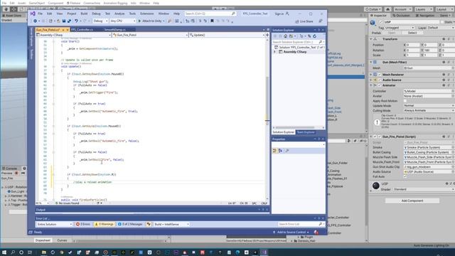Screen dimensions: 455x256
Task: Open File Explorer from the taskbar
Action: click(x=44, y=252)
